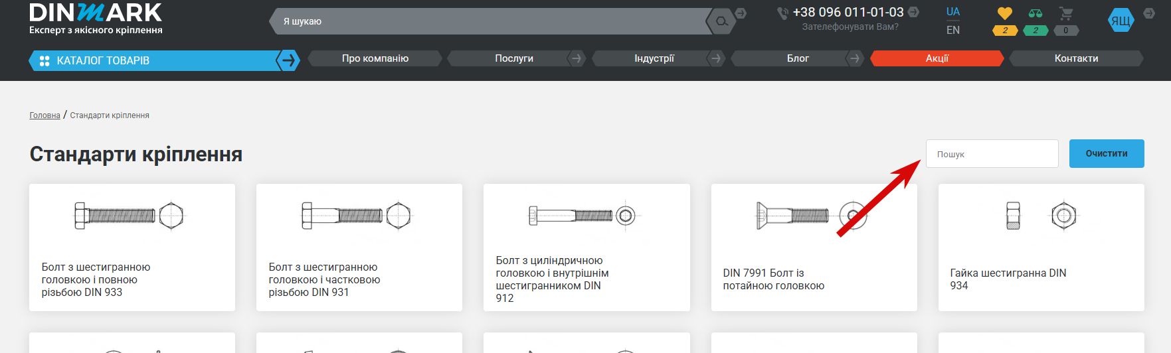Click the Я шукаю search field

490,21
